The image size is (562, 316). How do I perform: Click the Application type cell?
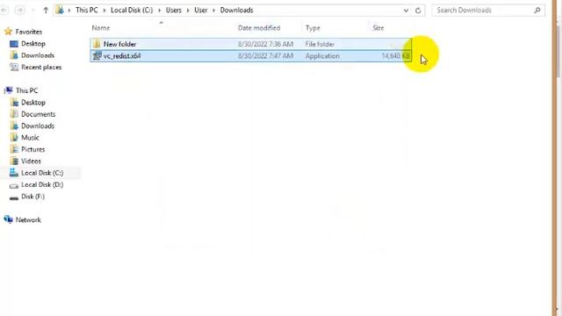pyautogui.click(x=322, y=56)
